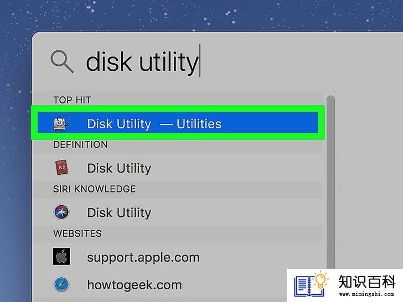The width and height of the screenshot is (403, 302).
Task: Choose the Disk Utility definition result
Action: [177, 168]
